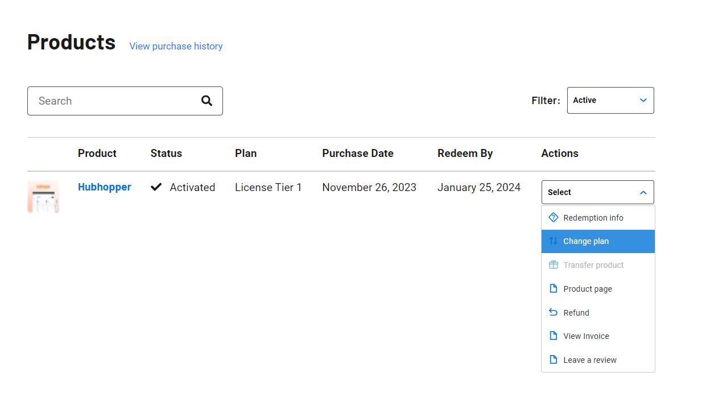The width and height of the screenshot is (702, 414).
Task: Click the Redeem By column header
Action: pyautogui.click(x=465, y=153)
